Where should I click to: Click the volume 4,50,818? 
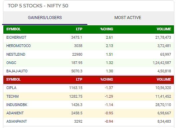point(164,71)
